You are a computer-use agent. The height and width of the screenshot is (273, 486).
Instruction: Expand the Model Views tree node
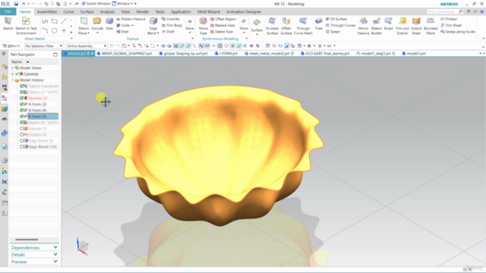tap(13, 67)
